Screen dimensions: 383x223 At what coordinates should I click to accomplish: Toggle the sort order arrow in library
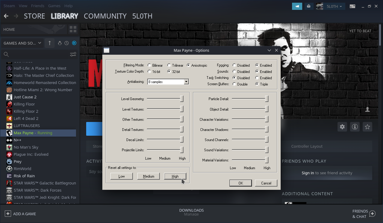[x=50, y=43]
